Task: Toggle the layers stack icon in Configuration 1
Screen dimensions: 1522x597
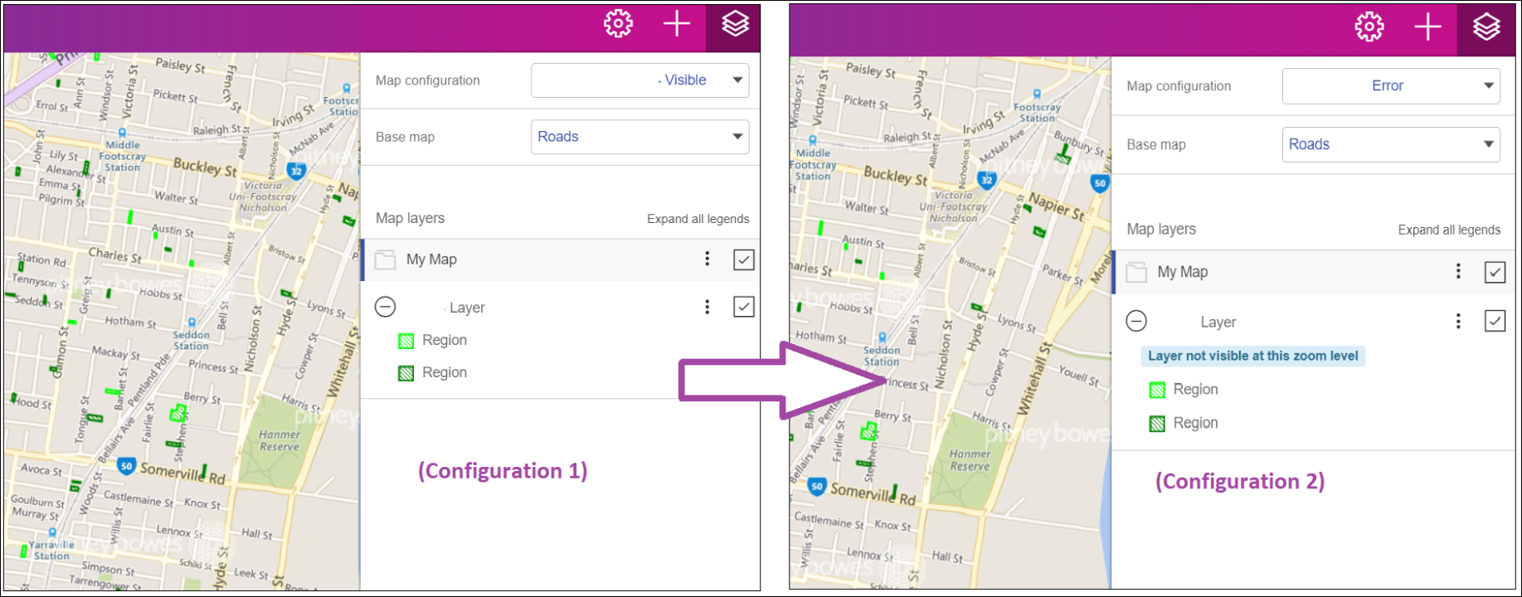Action: click(735, 24)
